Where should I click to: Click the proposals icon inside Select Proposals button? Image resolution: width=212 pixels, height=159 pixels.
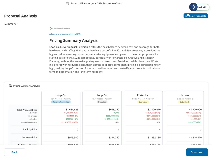[186, 16]
